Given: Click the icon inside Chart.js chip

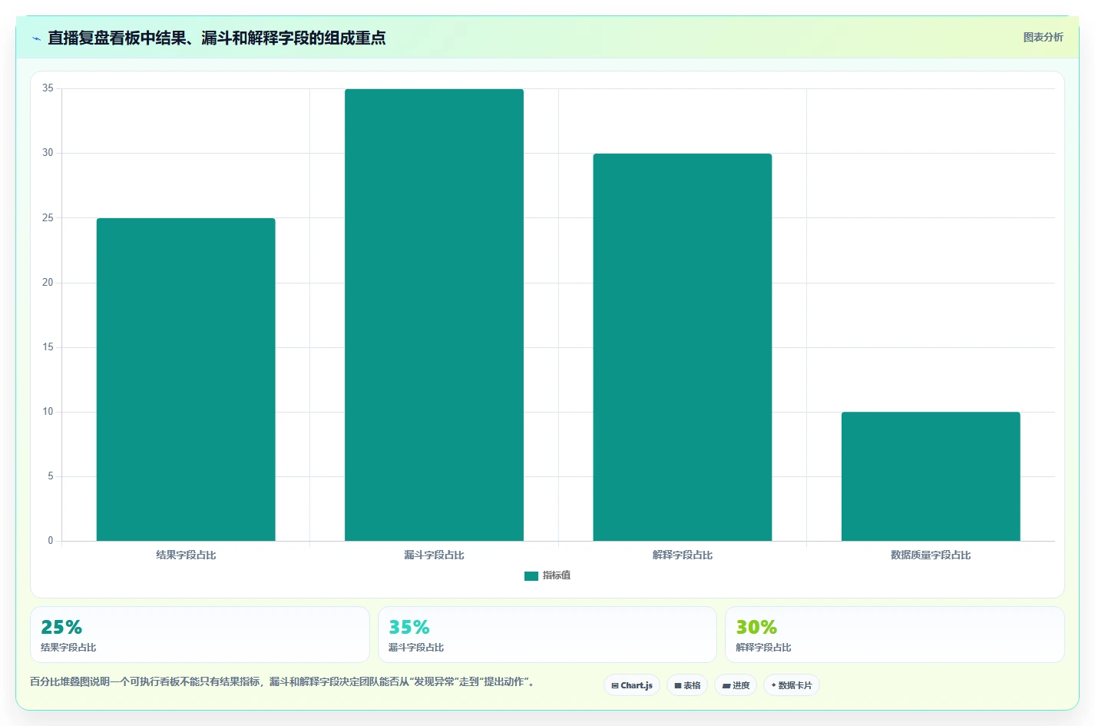Looking at the screenshot, I should (x=615, y=685).
